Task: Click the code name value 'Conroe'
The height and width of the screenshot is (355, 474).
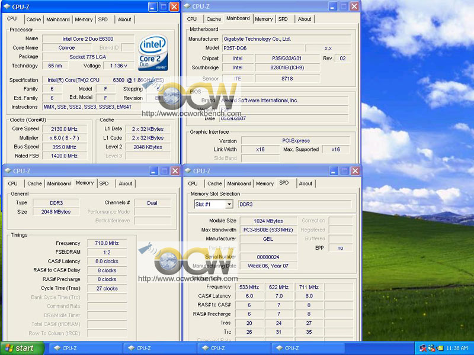Action: (x=66, y=47)
